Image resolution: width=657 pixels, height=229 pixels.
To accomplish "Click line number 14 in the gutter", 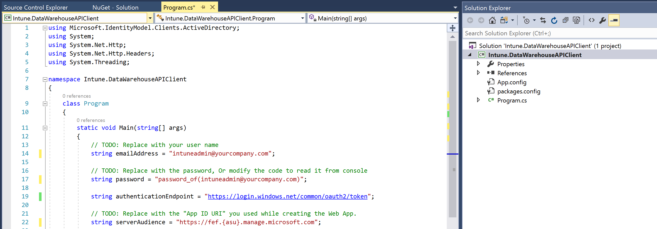I will tap(25, 154).
